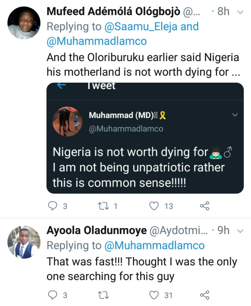Reply to Ayoola Oladunmoye's tweet

pos(52,295)
